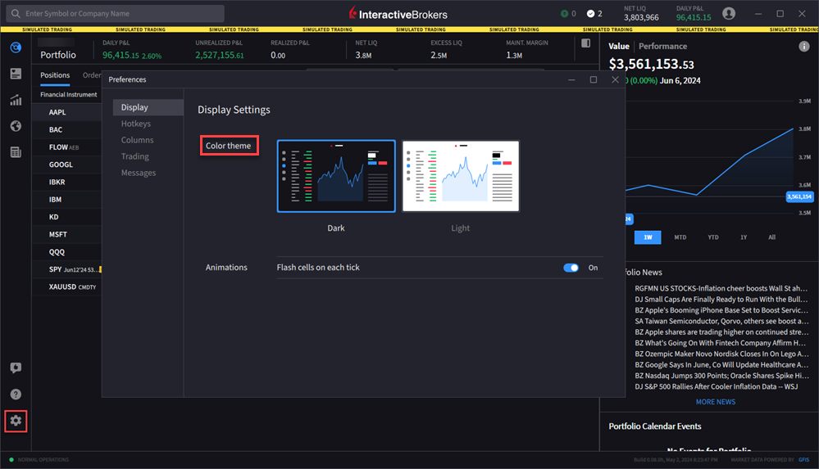Select the XAUUSD CMDTY position row
This screenshot has height=469, width=819.
[67, 287]
